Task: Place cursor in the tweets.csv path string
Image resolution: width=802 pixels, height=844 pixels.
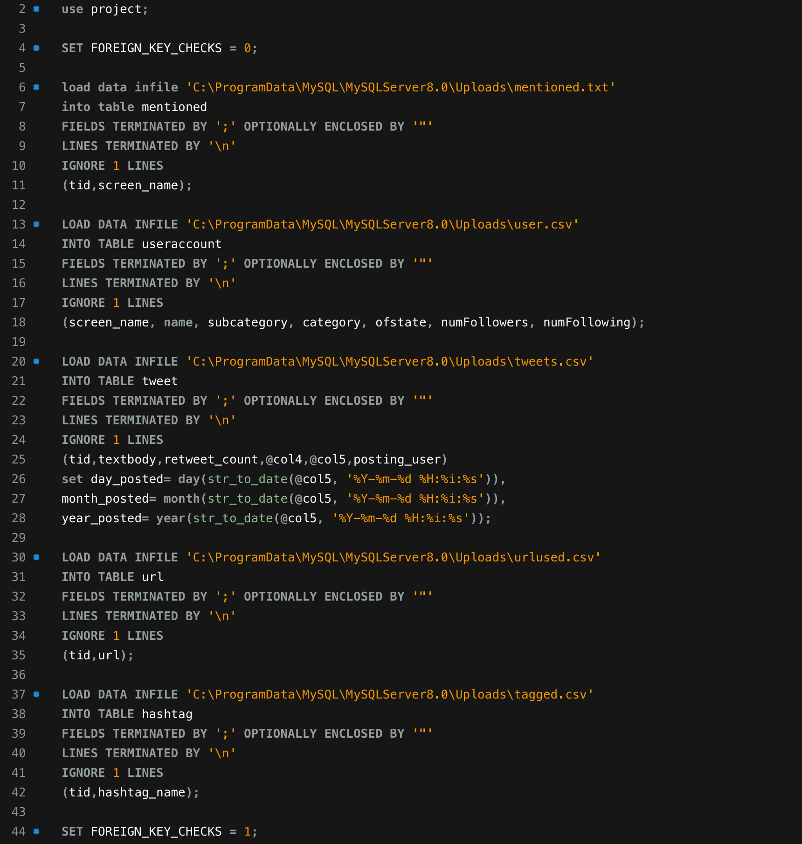Action: pyautogui.click(x=389, y=362)
